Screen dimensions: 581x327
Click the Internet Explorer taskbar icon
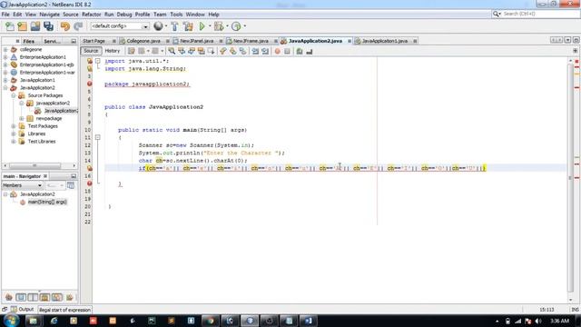point(54,321)
